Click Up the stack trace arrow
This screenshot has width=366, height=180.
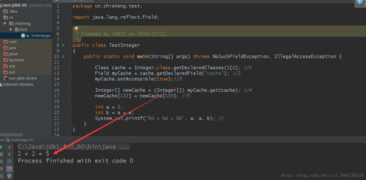(x=10, y=147)
